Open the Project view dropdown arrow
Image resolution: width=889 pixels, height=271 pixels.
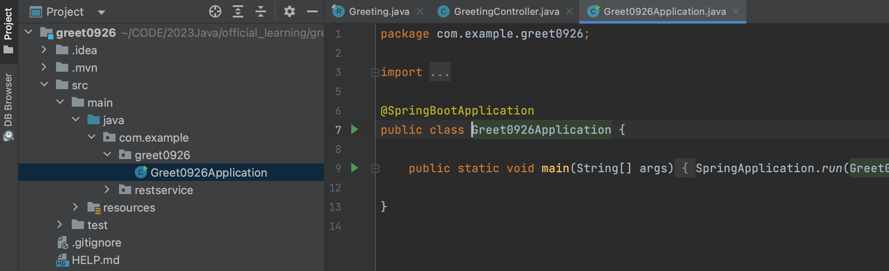point(101,12)
